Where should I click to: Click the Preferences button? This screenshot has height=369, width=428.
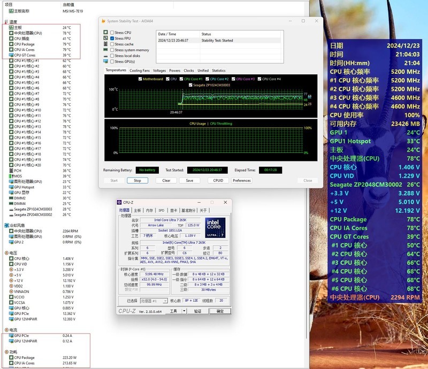(242, 180)
